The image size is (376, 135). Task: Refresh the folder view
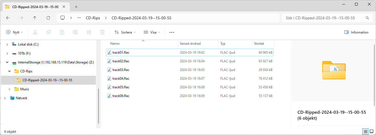coord(48,18)
